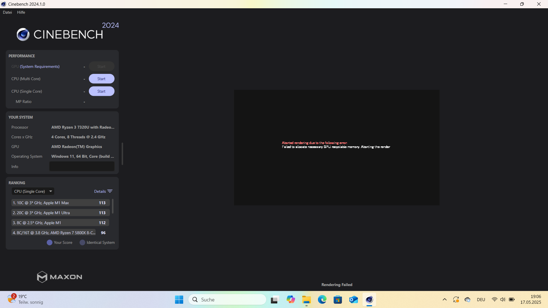Click the Cinebench logo in the header
The height and width of the screenshot is (308, 548).
[x=23, y=34]
